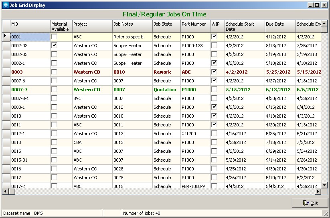
Task: Select the MO cell 0010
Action: coord(30,116)
